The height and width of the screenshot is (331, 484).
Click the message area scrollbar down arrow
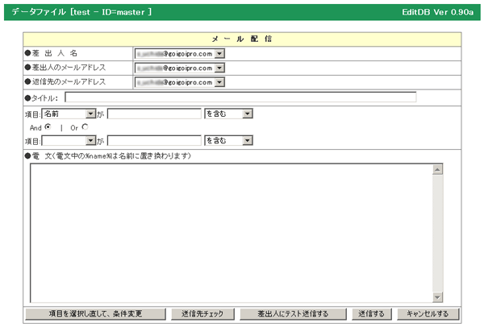[437, 297]
